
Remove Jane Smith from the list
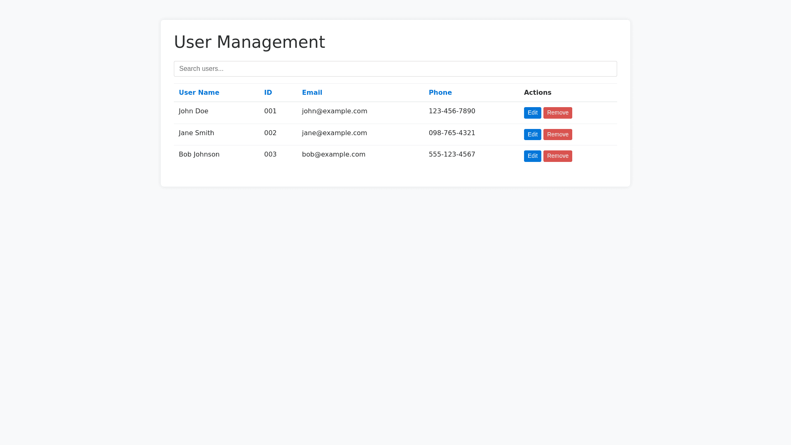pos(557,135)
